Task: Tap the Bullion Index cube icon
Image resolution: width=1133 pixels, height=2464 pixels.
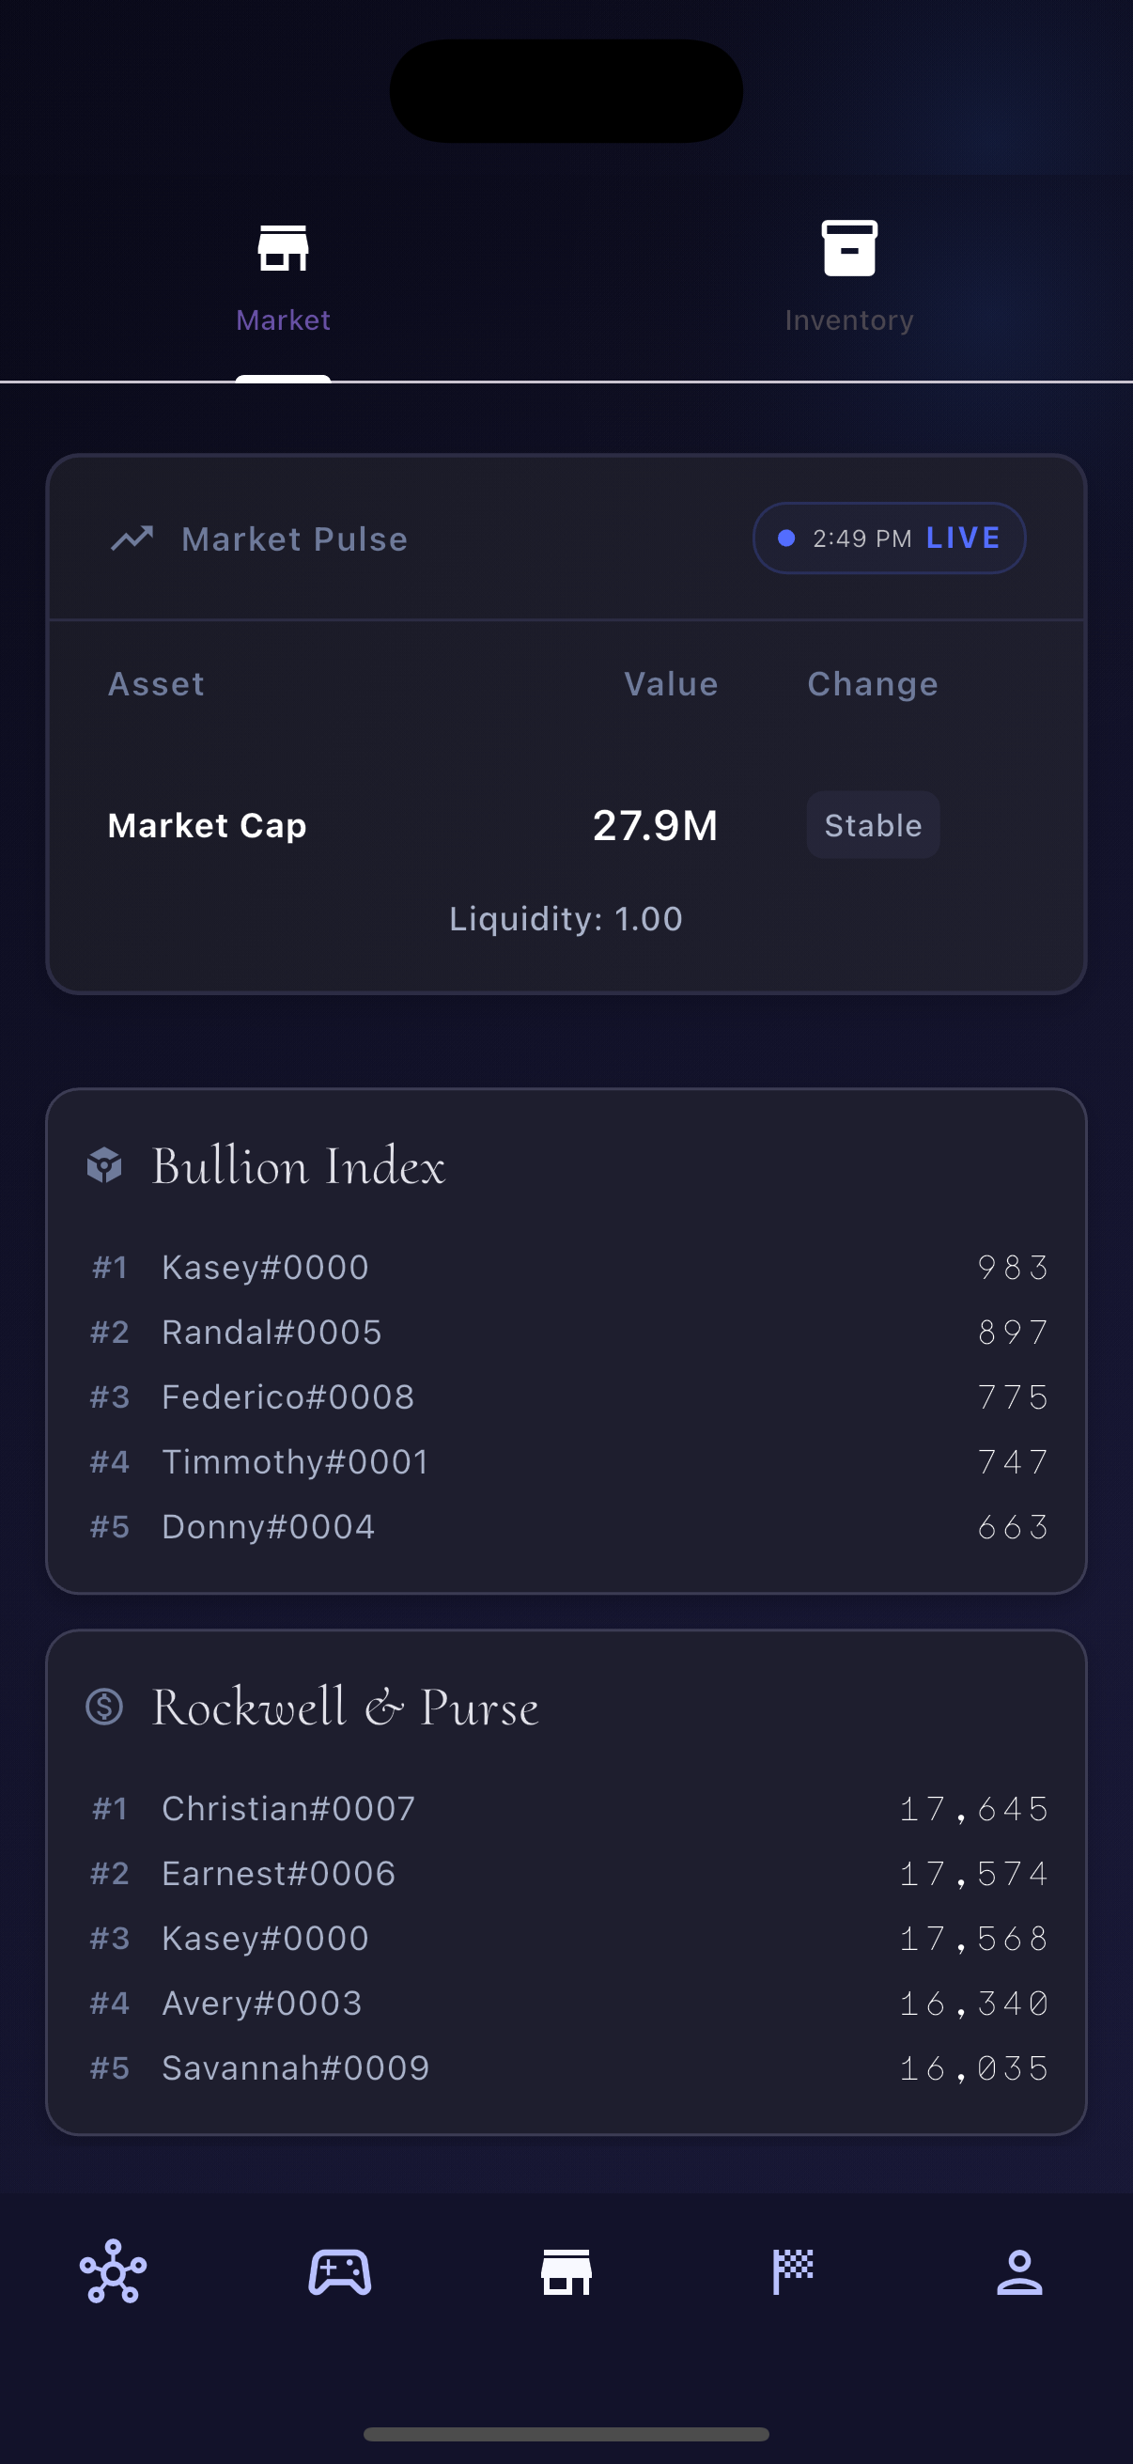Action: pyautogui.click(x=104, y=1165)
